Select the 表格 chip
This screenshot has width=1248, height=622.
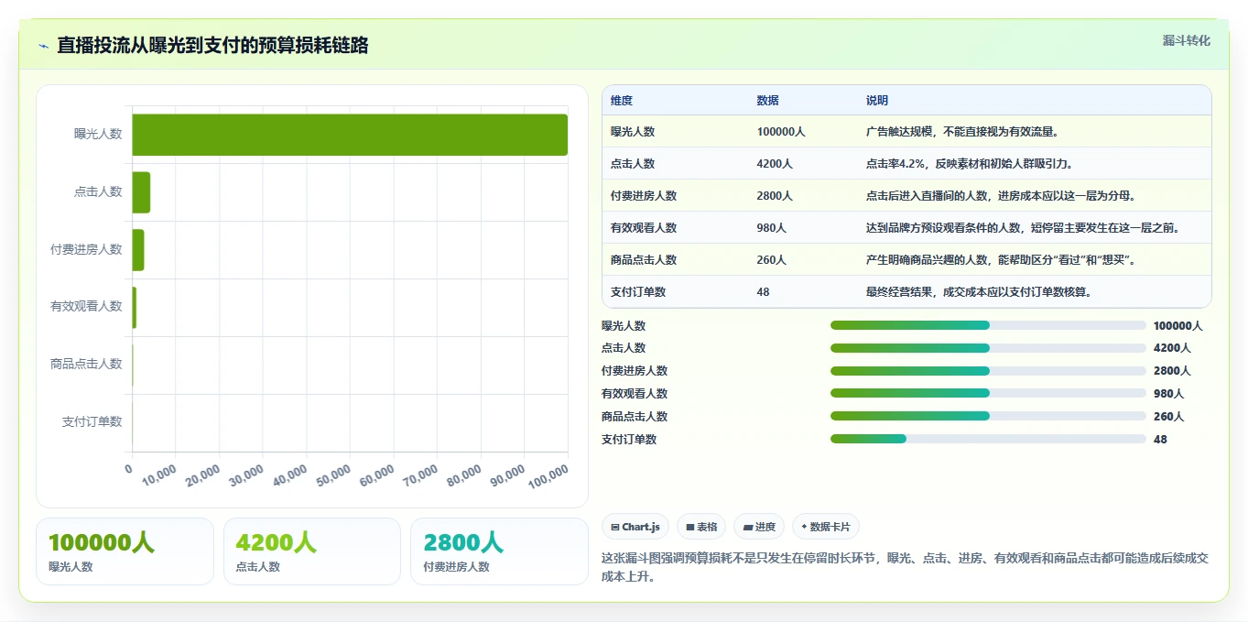point(700,527)
